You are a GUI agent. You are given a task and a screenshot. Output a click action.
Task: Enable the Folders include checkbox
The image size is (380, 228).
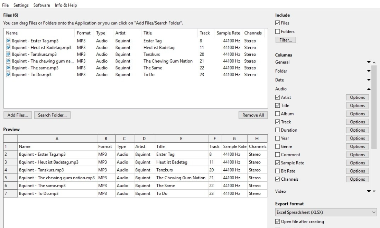[278, 31]
